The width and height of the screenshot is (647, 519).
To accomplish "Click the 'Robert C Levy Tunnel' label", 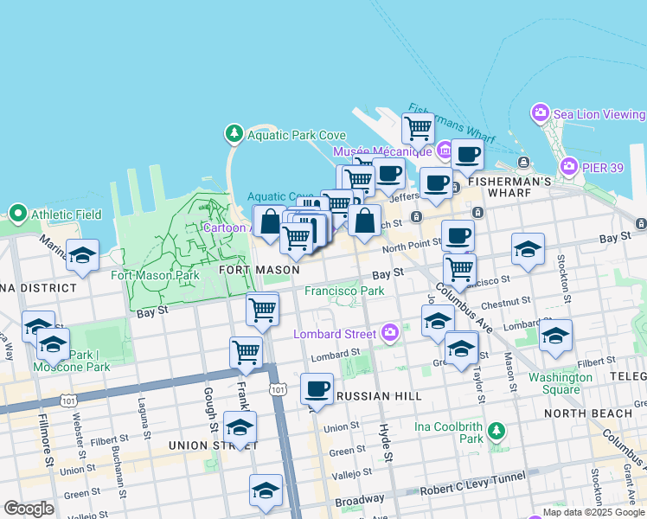I will pyautogui.click(x=473, y=484).
